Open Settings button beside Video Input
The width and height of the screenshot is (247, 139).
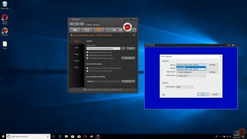pos(212,72)
